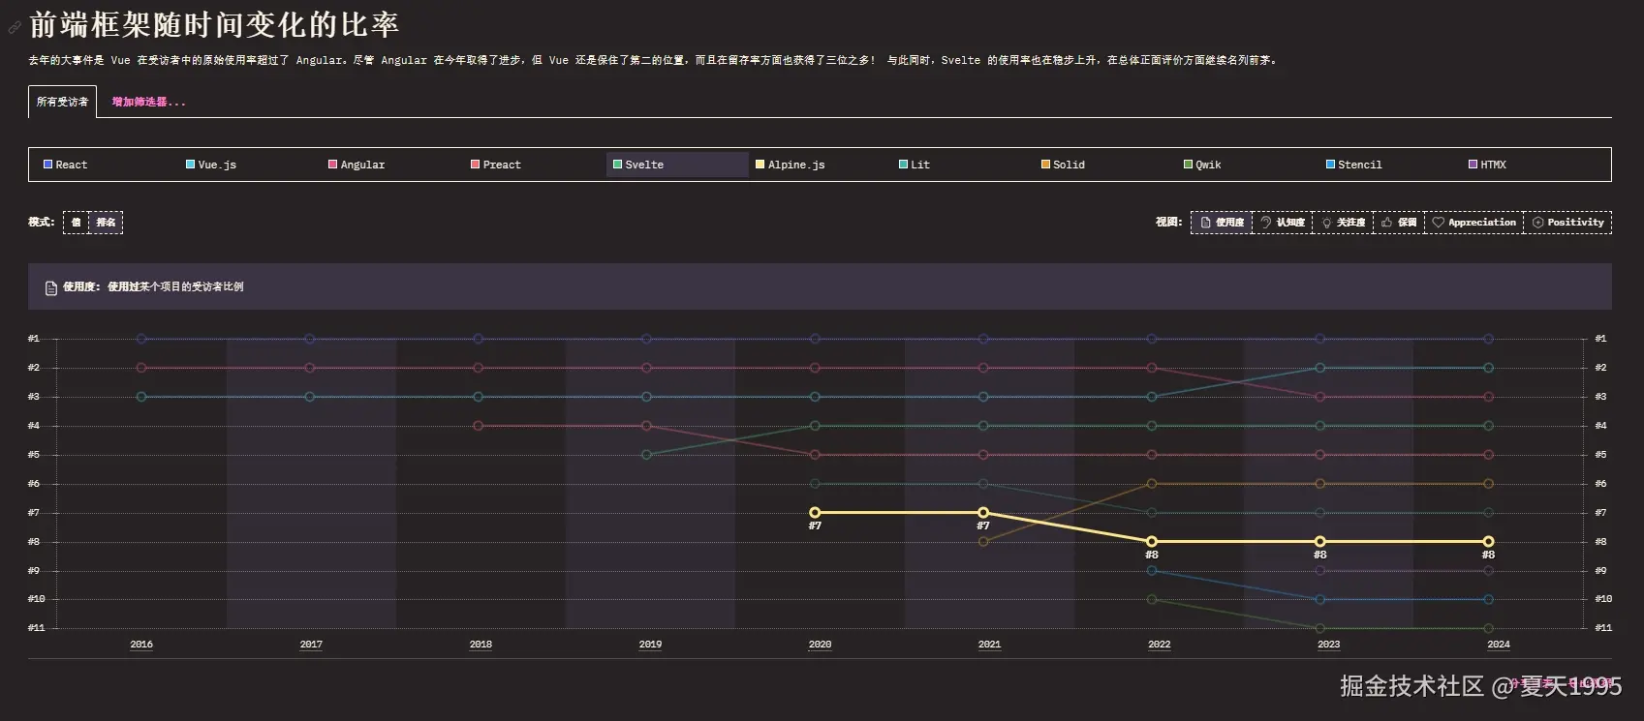Click the Svelte #5 data point at 2019
1644x721 pixels.
[x=646, y=455]
